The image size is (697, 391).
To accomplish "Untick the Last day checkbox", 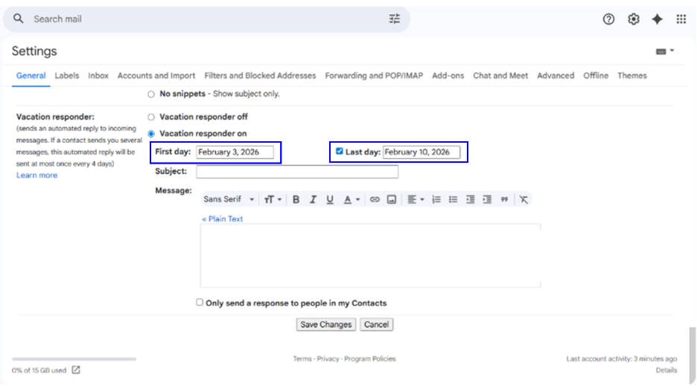I will (x=340, y=152).
